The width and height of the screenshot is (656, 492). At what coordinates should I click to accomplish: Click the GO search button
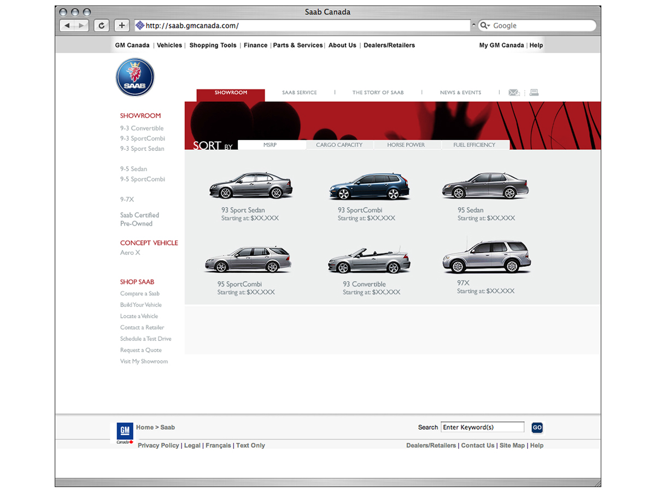point(537,427)
